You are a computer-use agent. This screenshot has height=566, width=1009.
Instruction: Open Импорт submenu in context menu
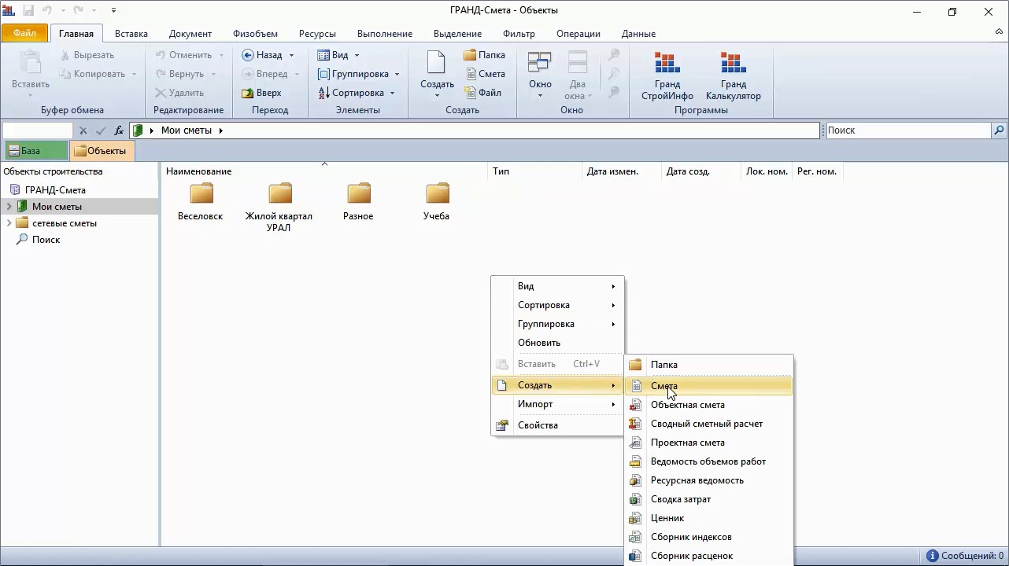point(557,404)
